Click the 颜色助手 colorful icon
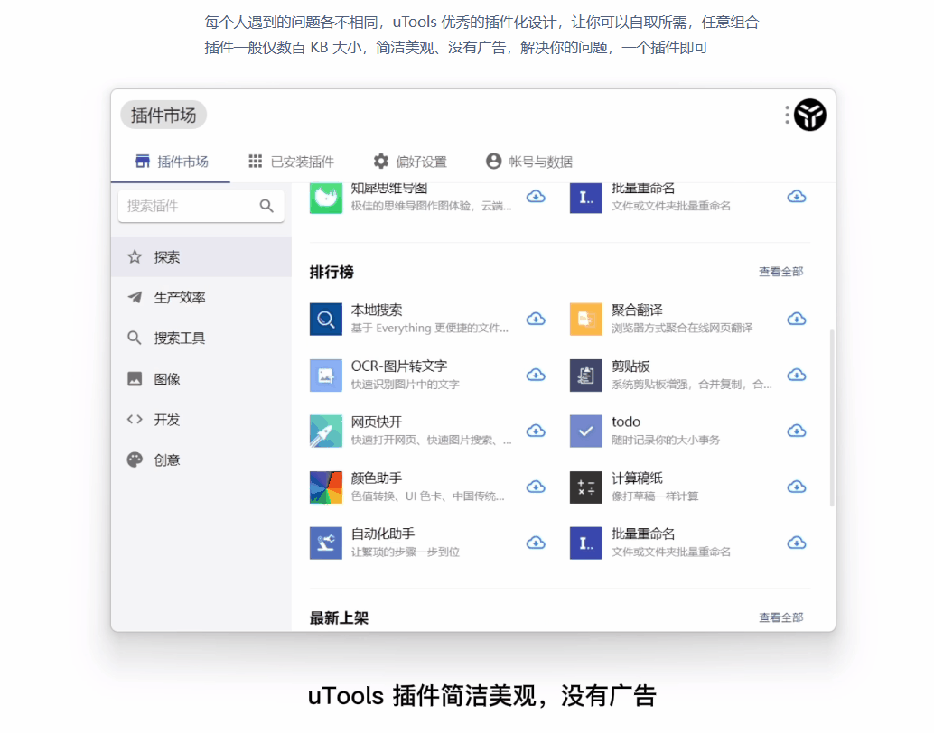This screenshot has height=733, width=934. tap(326, 487)
